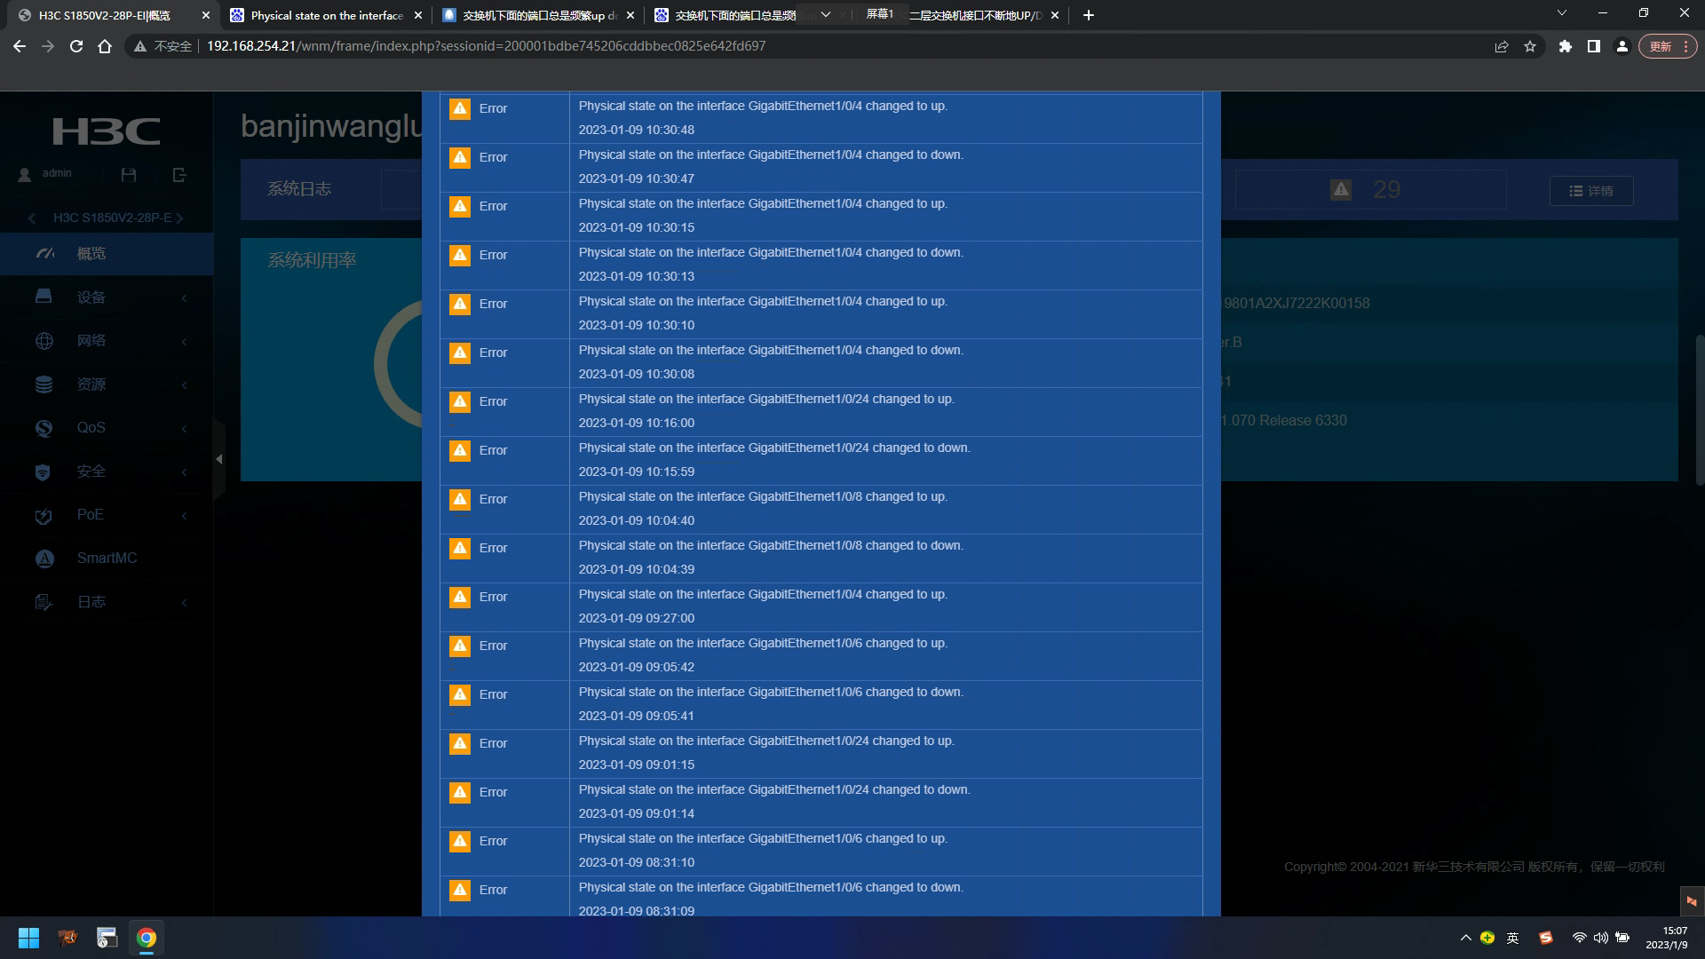Click previous device arrow before H3C S1850V2

[32, 218]
